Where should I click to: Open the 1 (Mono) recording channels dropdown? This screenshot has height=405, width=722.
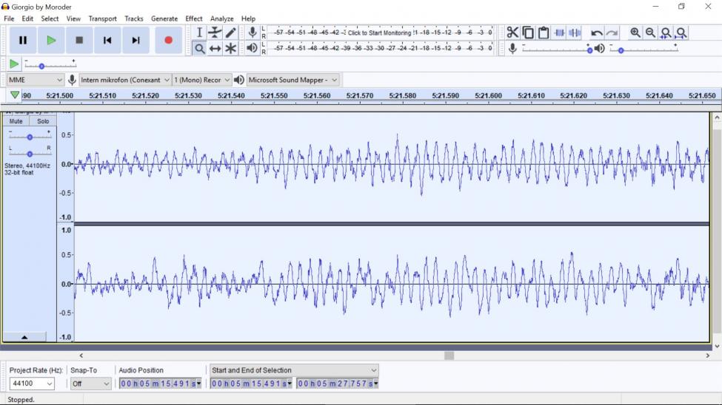click(x=201, y=80)
